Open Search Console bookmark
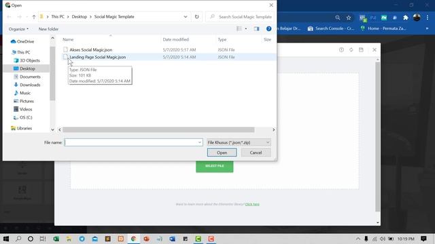This screenshot has width=435, height=244. (x=331, y=28)
